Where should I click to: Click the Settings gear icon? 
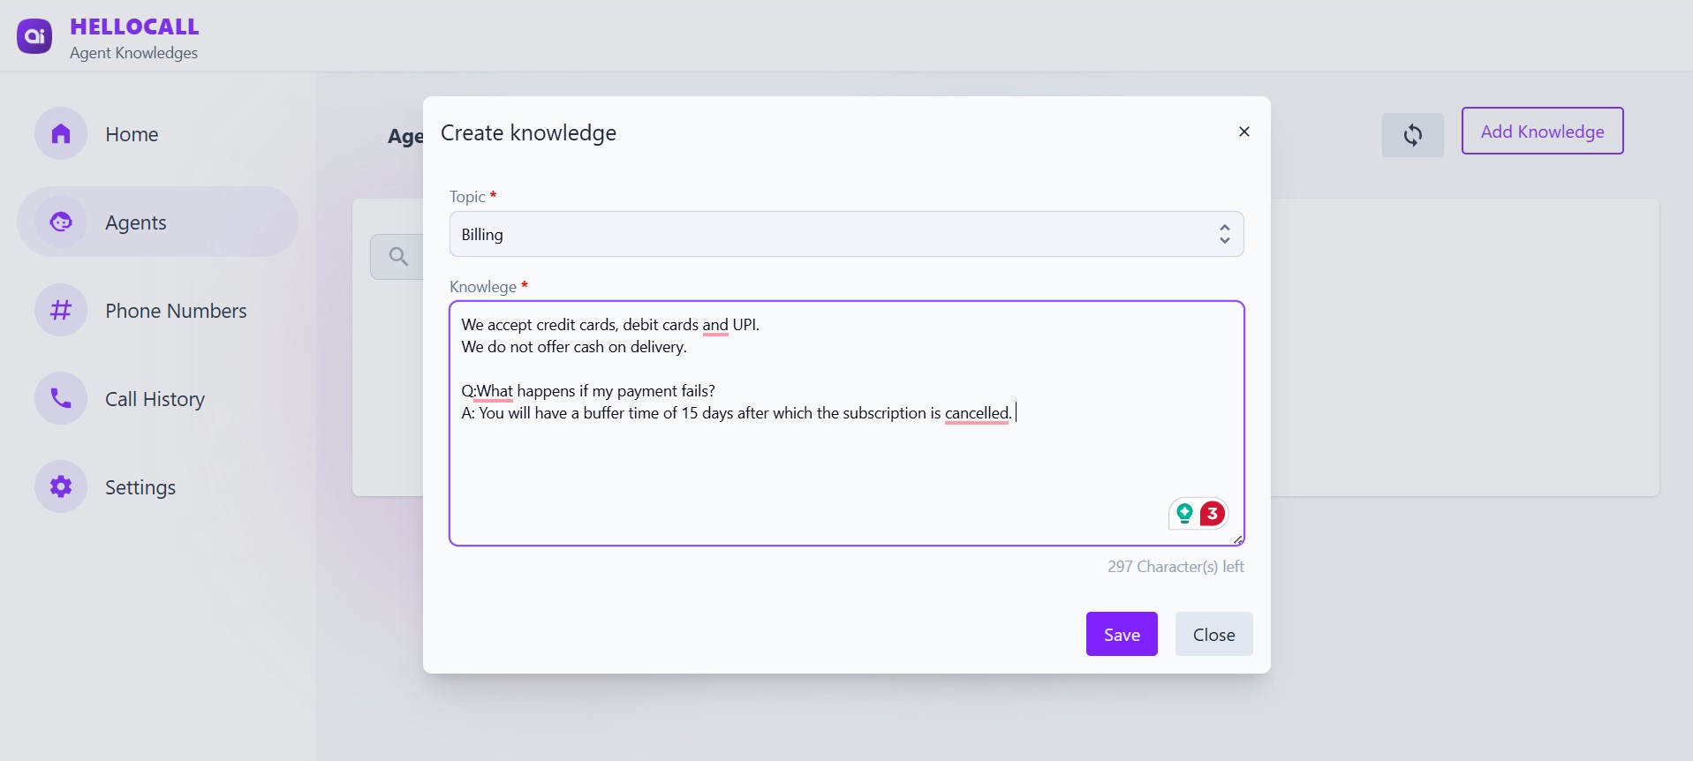click(x=59, y=486)
